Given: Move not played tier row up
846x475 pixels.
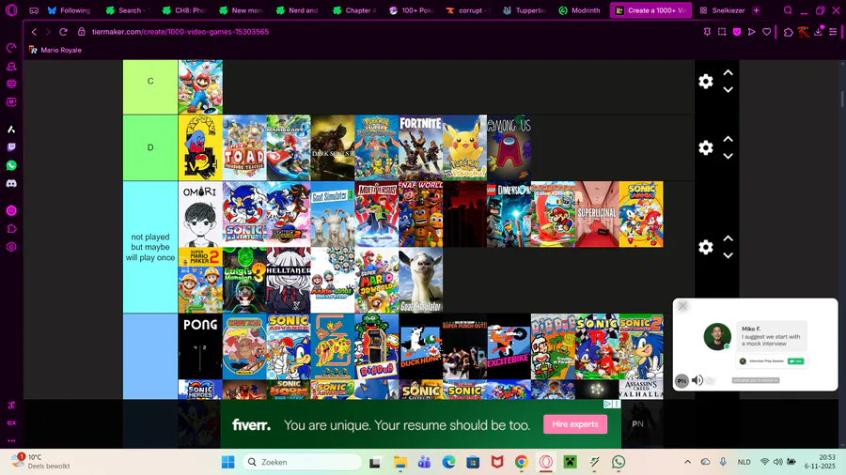Looking at the screenshot, I should [x=728, y=238].
